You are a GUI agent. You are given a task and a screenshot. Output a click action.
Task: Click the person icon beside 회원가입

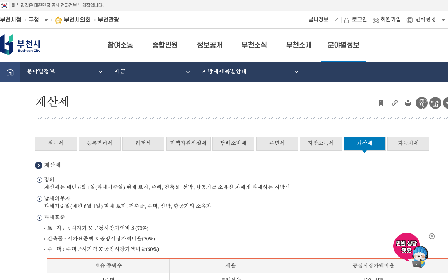pos(376,20)
